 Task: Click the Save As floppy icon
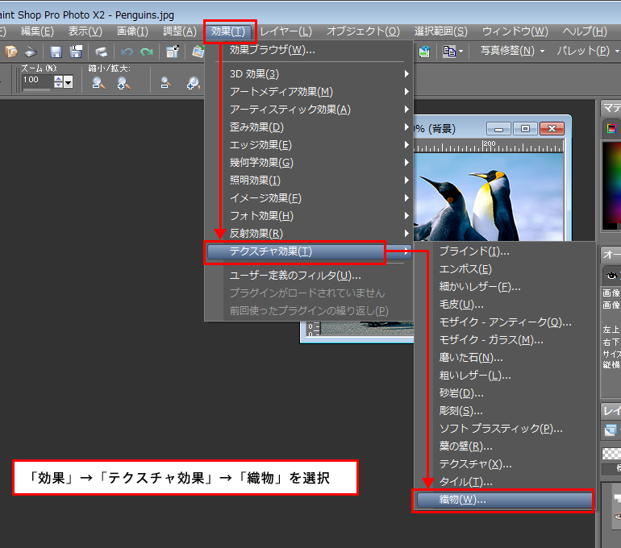[x=76, y=52]
